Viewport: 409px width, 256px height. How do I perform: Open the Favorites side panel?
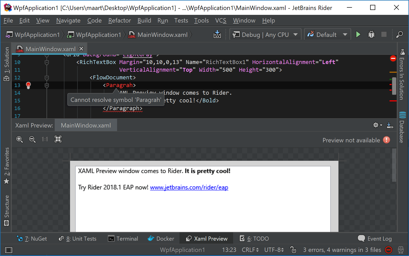tap(6, 166)
